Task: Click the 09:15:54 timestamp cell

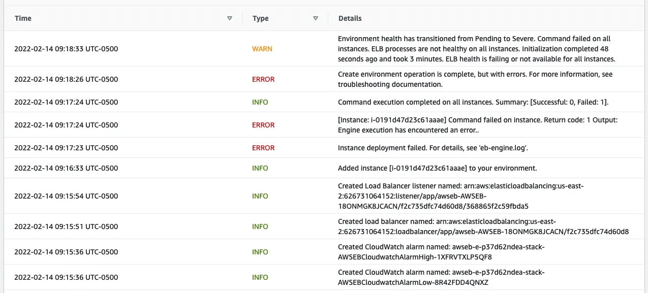Action: tap(66, 196)
